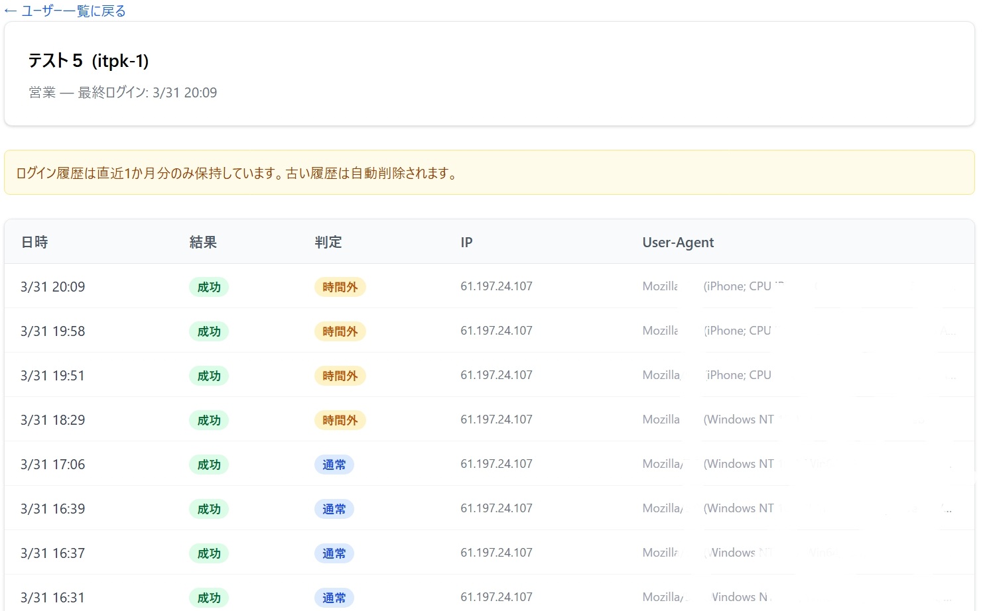Viewport: 985px width, 611px height.
Task: Click the テスト5 (itpk-1) user heading
Action: (x=88, y=61)
